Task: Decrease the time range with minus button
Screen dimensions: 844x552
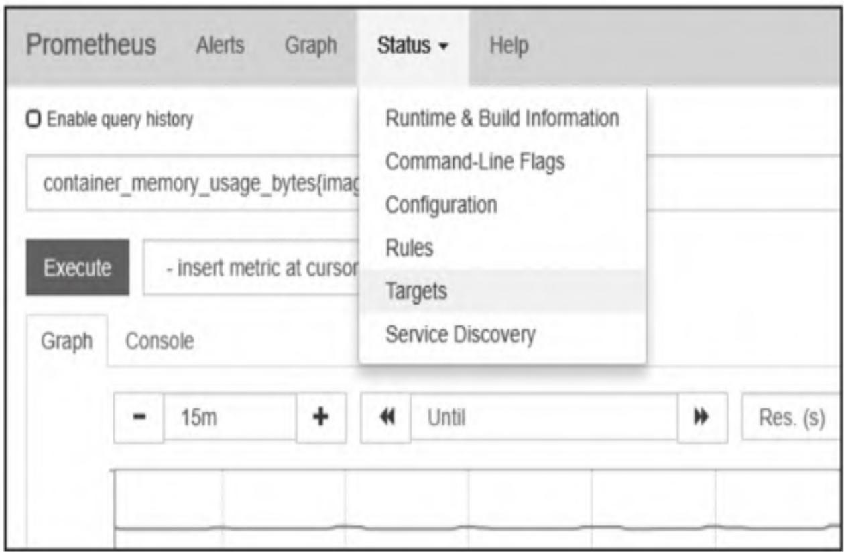Action: coord(139,418)
